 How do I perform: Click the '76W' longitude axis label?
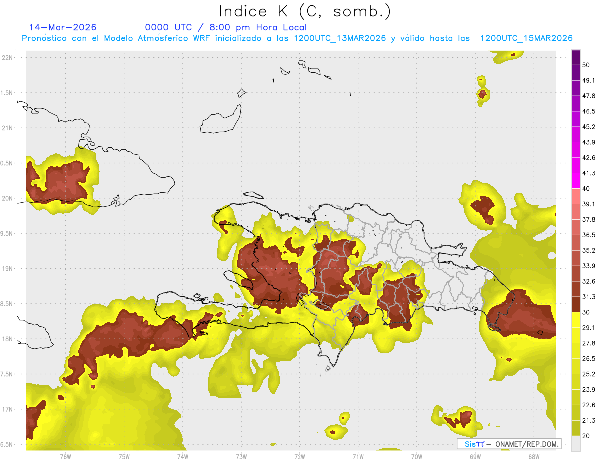tap(65, 457)
